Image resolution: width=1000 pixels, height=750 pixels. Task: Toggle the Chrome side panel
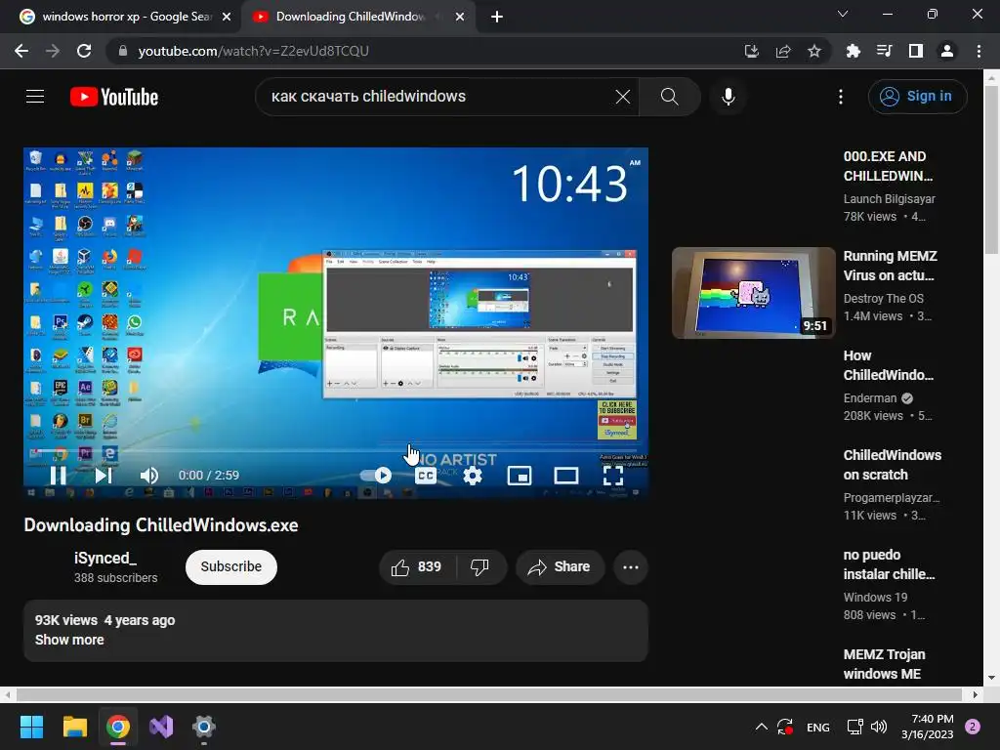tap(916, 51)
